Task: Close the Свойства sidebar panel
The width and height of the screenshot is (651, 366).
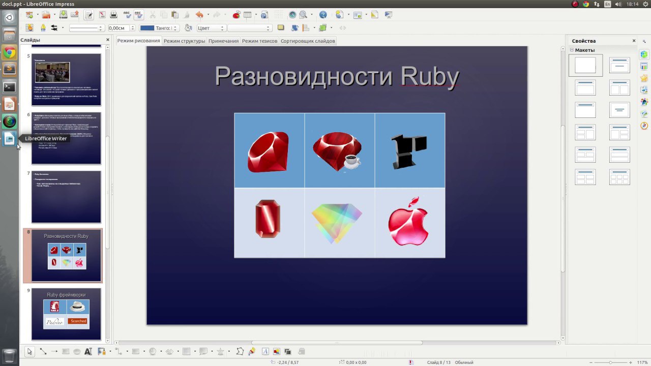Action: coord(634,41)
